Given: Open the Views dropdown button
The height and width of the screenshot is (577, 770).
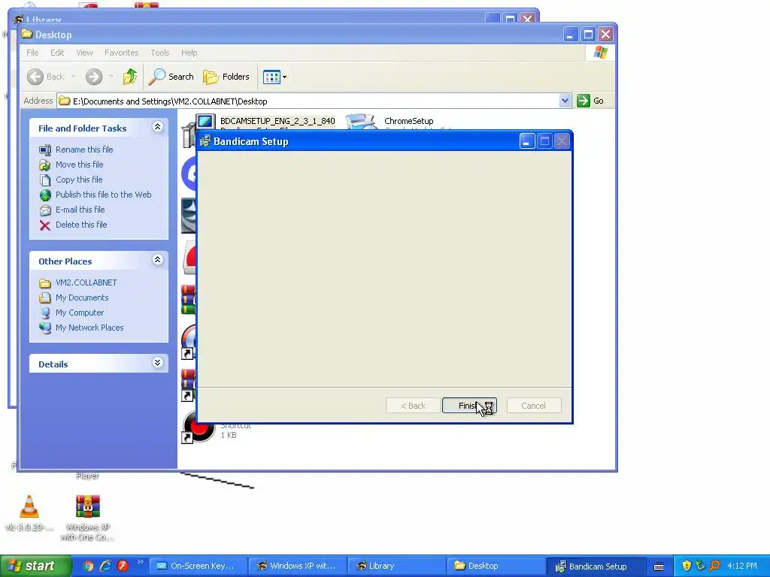Looking at the screenshot, I should coord(274,77).
